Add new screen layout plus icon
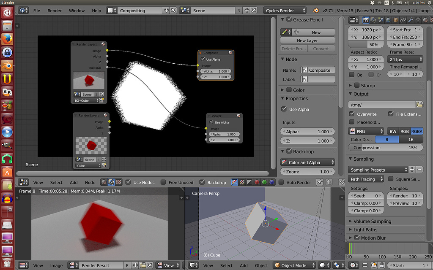The height and width of the screenshot is (270, 433). click(x=166, y=11)
